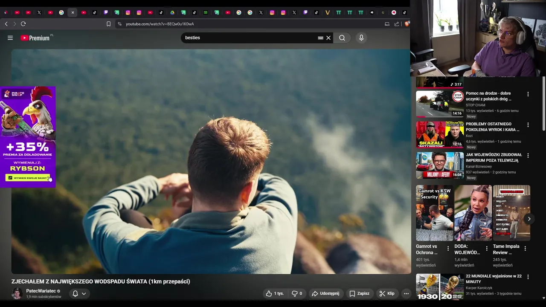Click the Udostępnij share button
The height and width of the screenshot is (307, 546).
[325, 293]
